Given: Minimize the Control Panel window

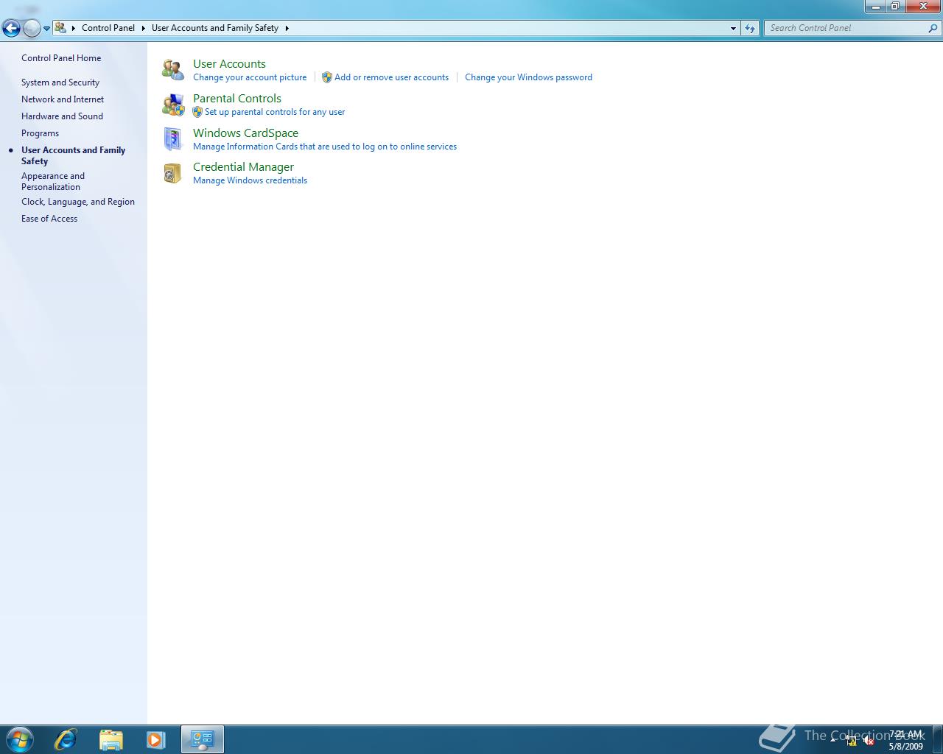Looking at the screenshot, I should click(x=875, y=6).
